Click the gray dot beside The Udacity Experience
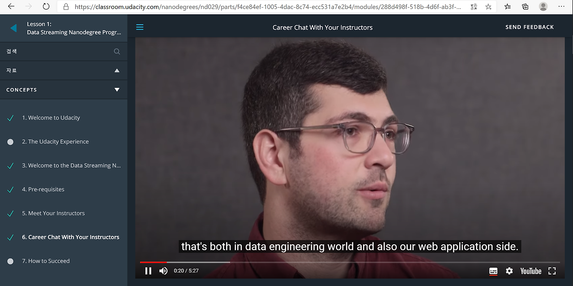Image resolution: width=573 pixels, height=286 pixels. [10, 142]
